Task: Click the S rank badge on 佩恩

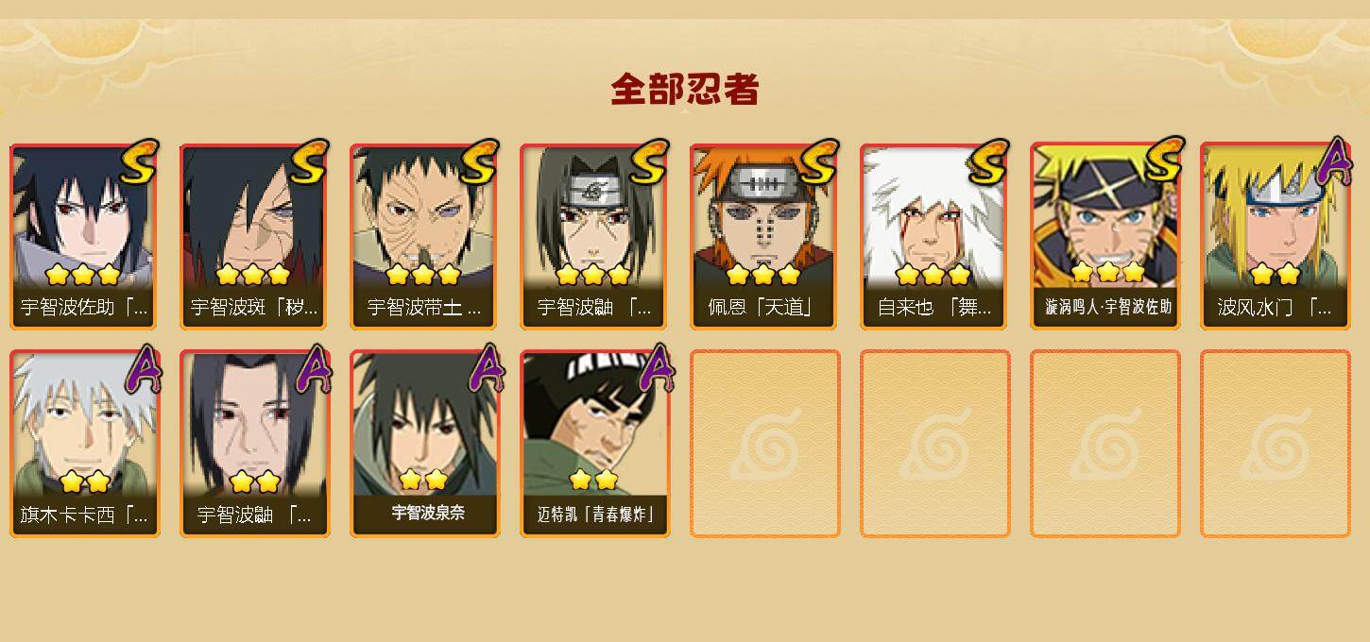Action: [x=818, y=162]
